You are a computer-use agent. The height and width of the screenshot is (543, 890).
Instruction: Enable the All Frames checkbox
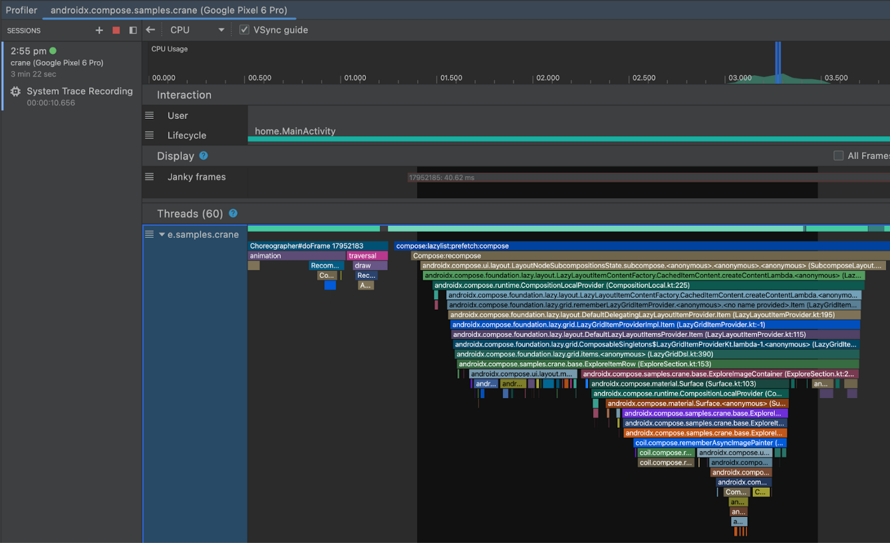838,155
